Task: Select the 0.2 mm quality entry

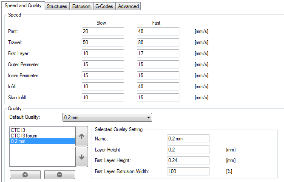Action: [18, 141]
